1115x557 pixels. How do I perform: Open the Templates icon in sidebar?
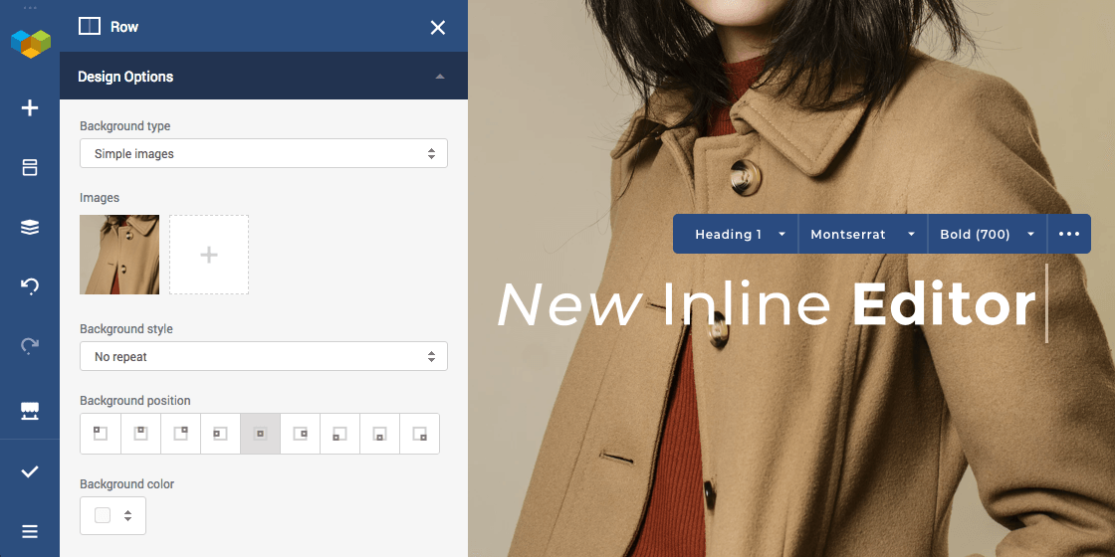[30, 168]
